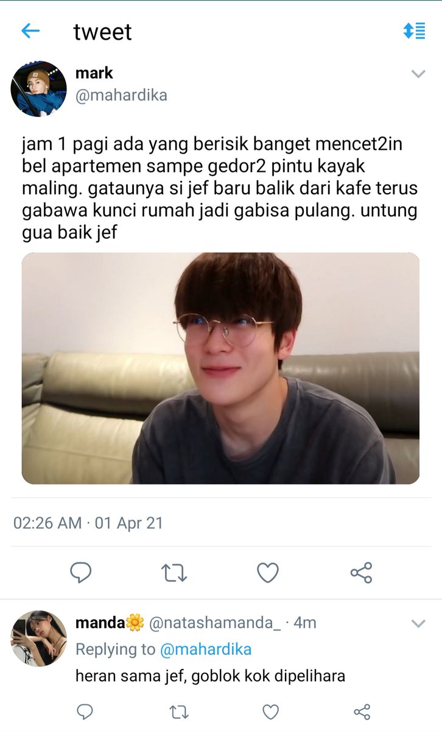
Task: Share mark's tweet
Action: [x=361, y=573]
